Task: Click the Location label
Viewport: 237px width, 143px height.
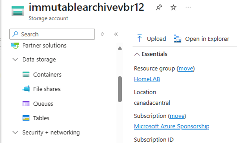Action: pos(145,92)
